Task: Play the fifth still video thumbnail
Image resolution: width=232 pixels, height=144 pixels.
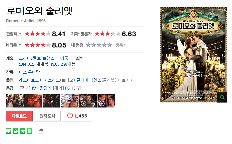Action: (88, 101)
